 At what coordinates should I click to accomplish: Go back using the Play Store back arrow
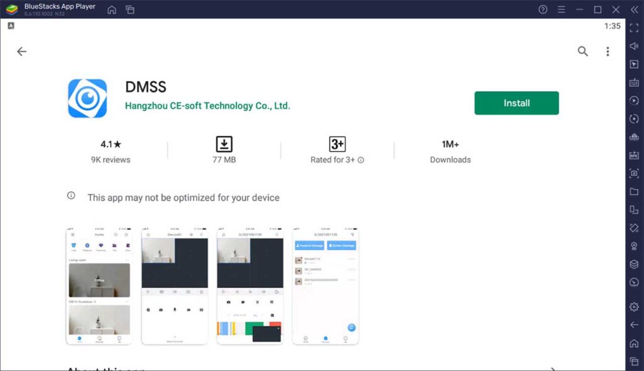pos(21,52)
